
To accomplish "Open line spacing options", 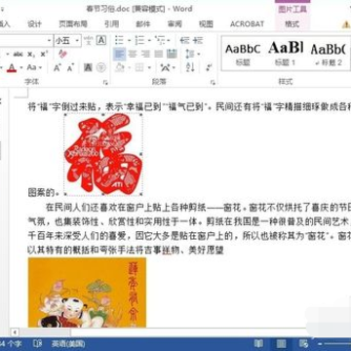I will click(x=190, y=54).
